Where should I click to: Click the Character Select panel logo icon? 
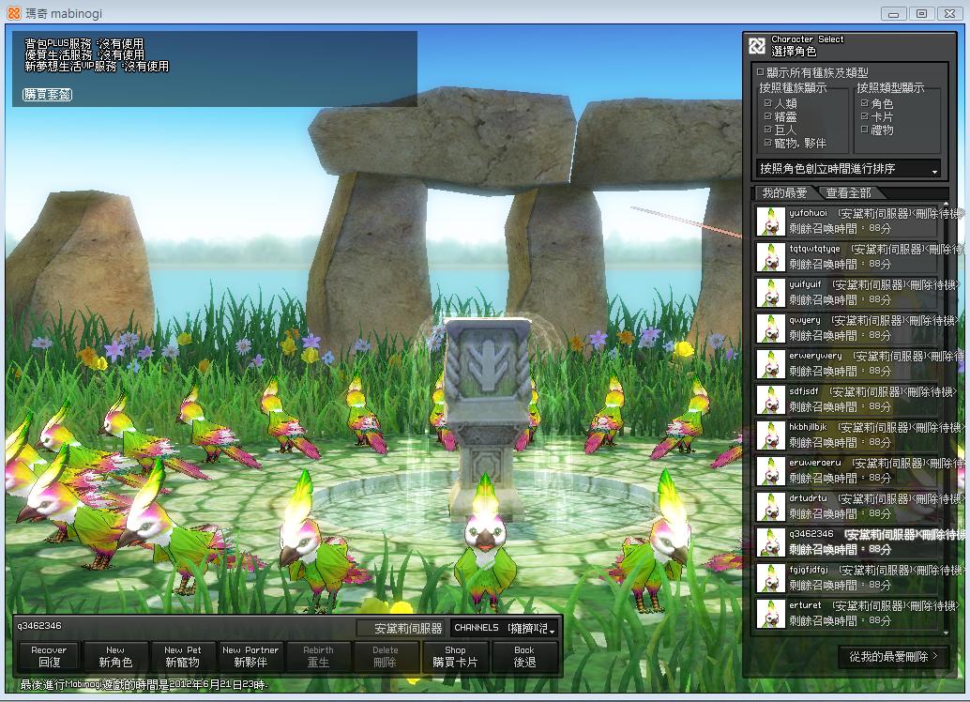click(x=757, y=46)
